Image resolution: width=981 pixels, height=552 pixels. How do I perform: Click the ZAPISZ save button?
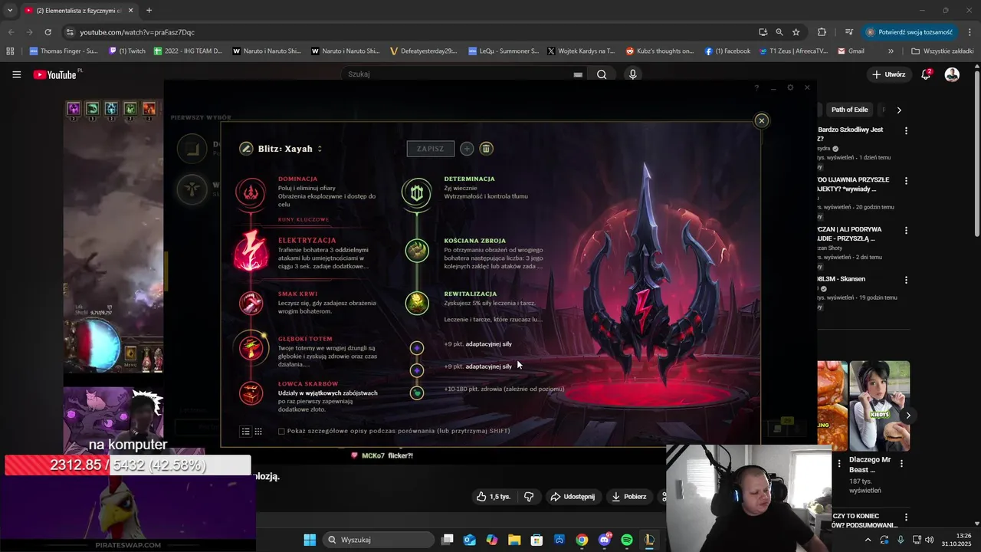pos(431,149)
